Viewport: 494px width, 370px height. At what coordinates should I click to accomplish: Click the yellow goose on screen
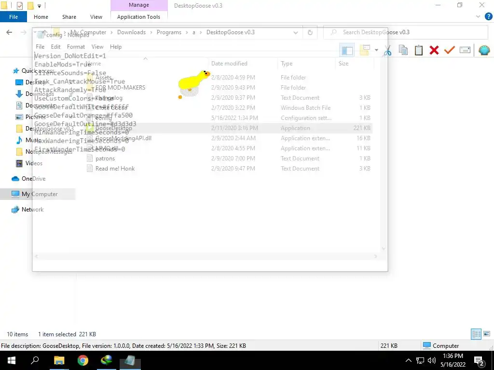193,83
